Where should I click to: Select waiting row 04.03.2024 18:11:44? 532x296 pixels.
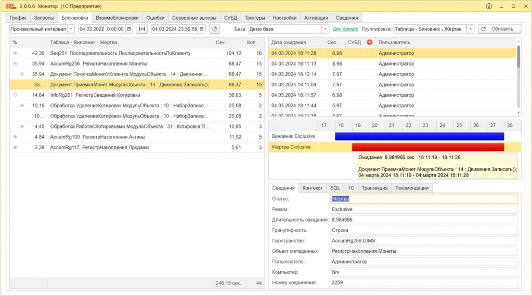tap(392, 106)
